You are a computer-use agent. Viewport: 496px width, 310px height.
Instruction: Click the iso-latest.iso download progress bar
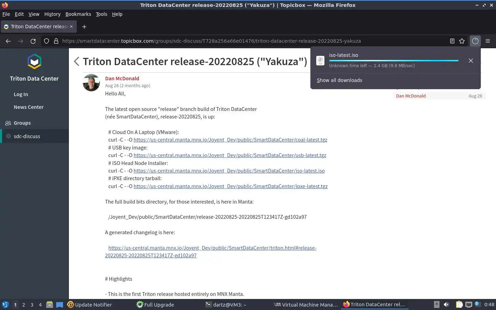394,61
